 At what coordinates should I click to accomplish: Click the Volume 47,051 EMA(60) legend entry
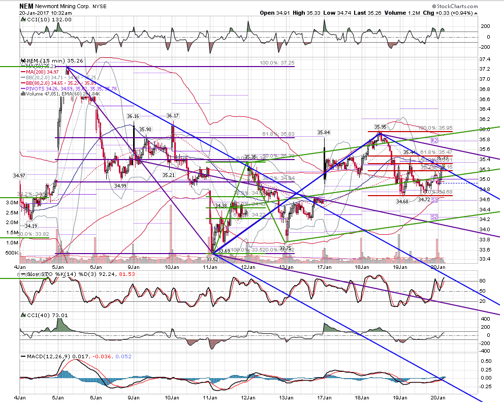pyautogui.click(x=64, y=94)
